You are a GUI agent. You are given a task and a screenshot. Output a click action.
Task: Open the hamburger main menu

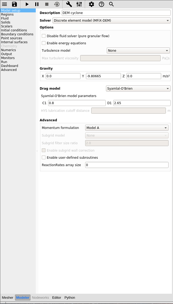4,4
